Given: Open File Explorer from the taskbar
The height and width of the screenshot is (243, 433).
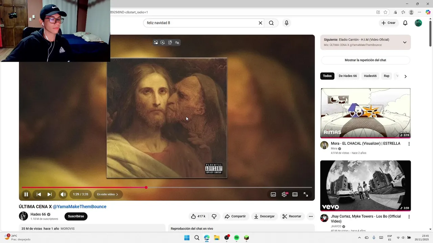Looking at the screenshot, I should point(216,238).
